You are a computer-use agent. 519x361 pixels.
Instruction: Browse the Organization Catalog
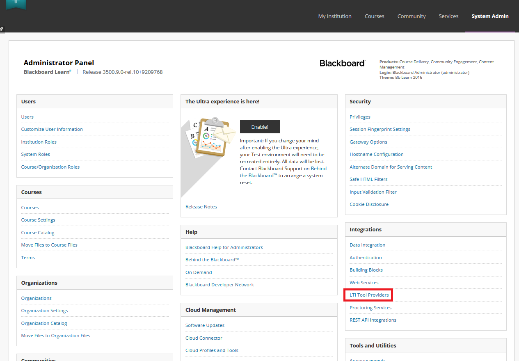pos(44,323)
